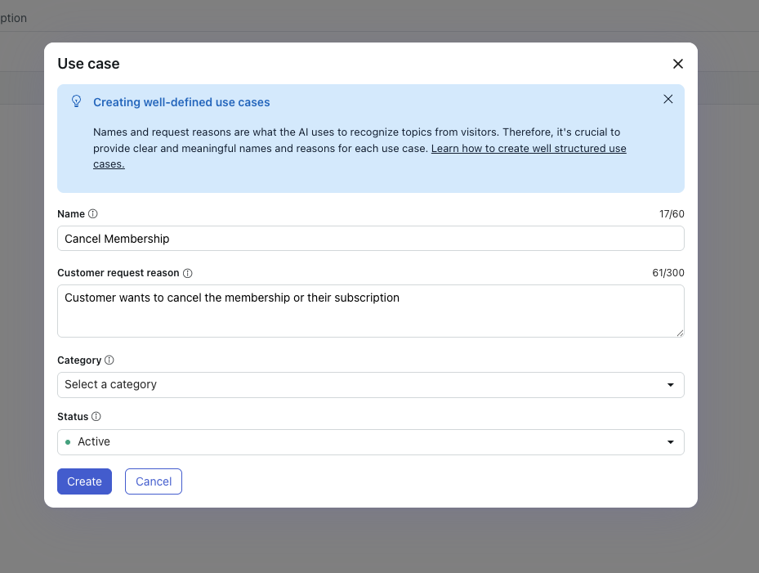Click the Creating well-defined use cases heading
This screenshot has height=573, width=759.
(181, 102)
